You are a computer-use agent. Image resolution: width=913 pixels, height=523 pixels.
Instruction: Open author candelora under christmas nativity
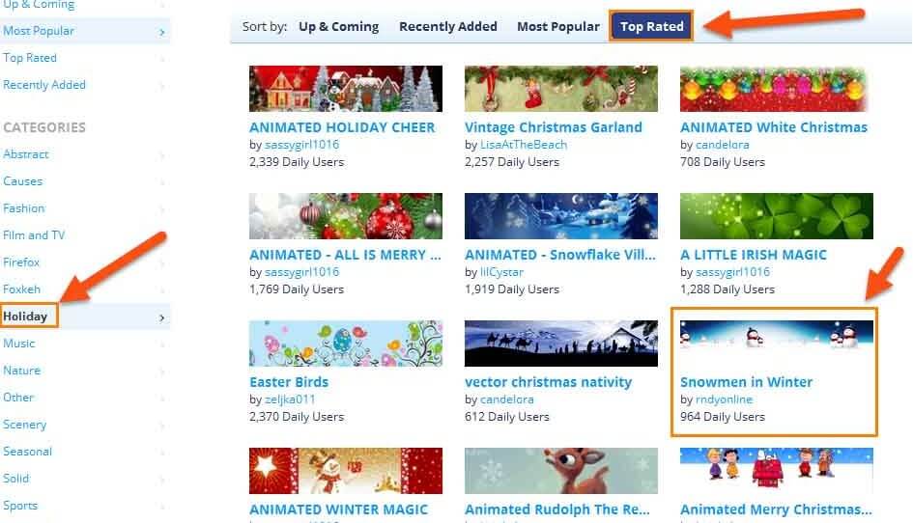click(x=506, y=399)
